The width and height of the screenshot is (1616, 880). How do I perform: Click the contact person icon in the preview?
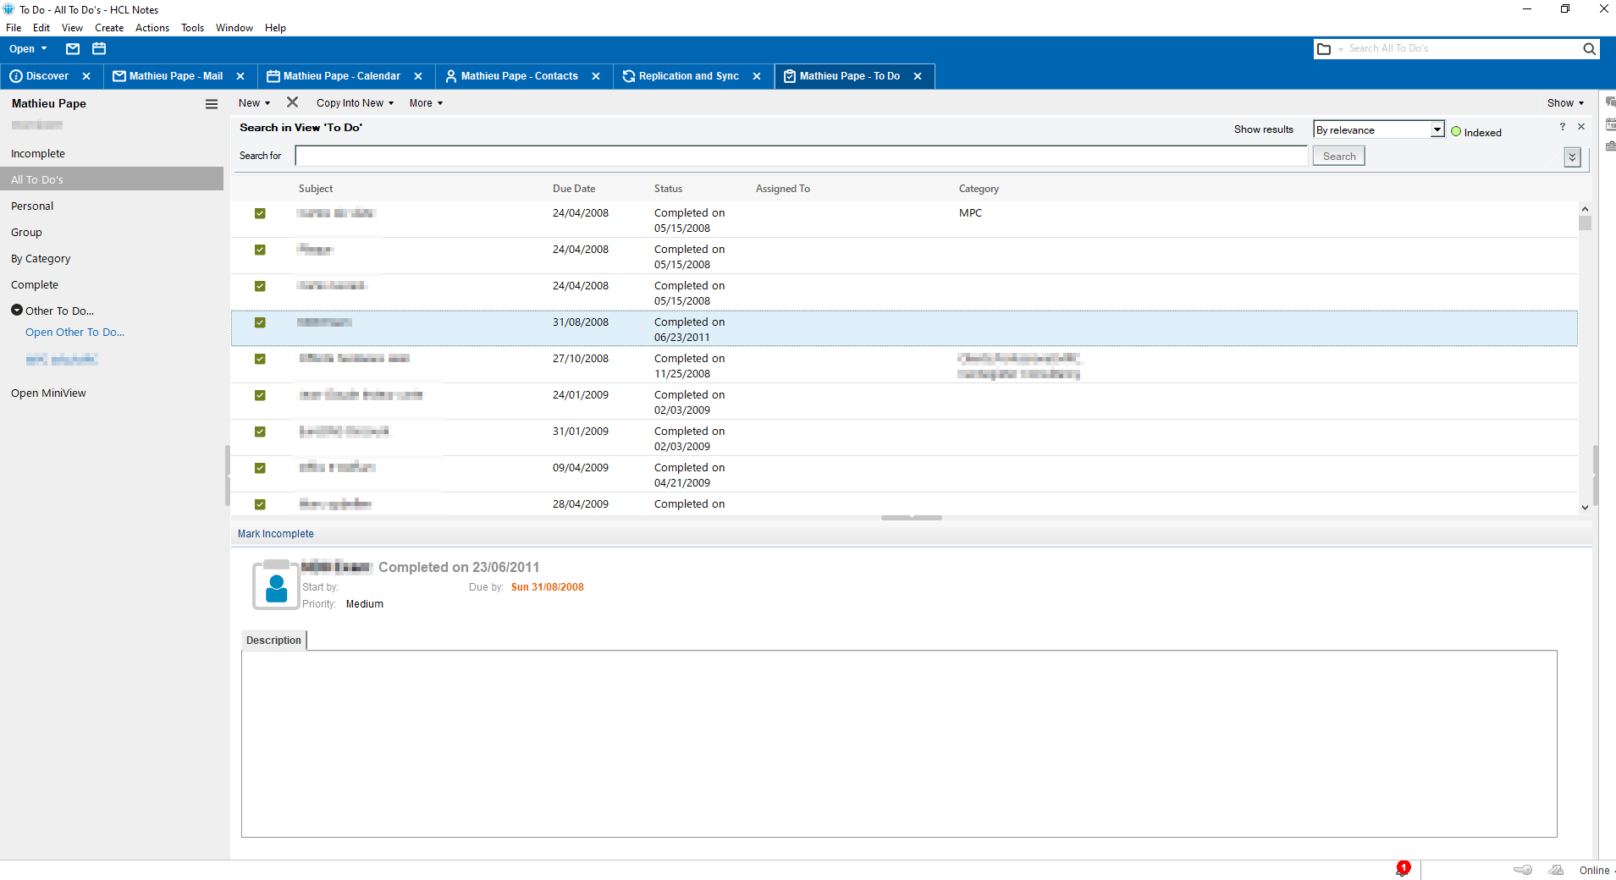tap(276, 586)
